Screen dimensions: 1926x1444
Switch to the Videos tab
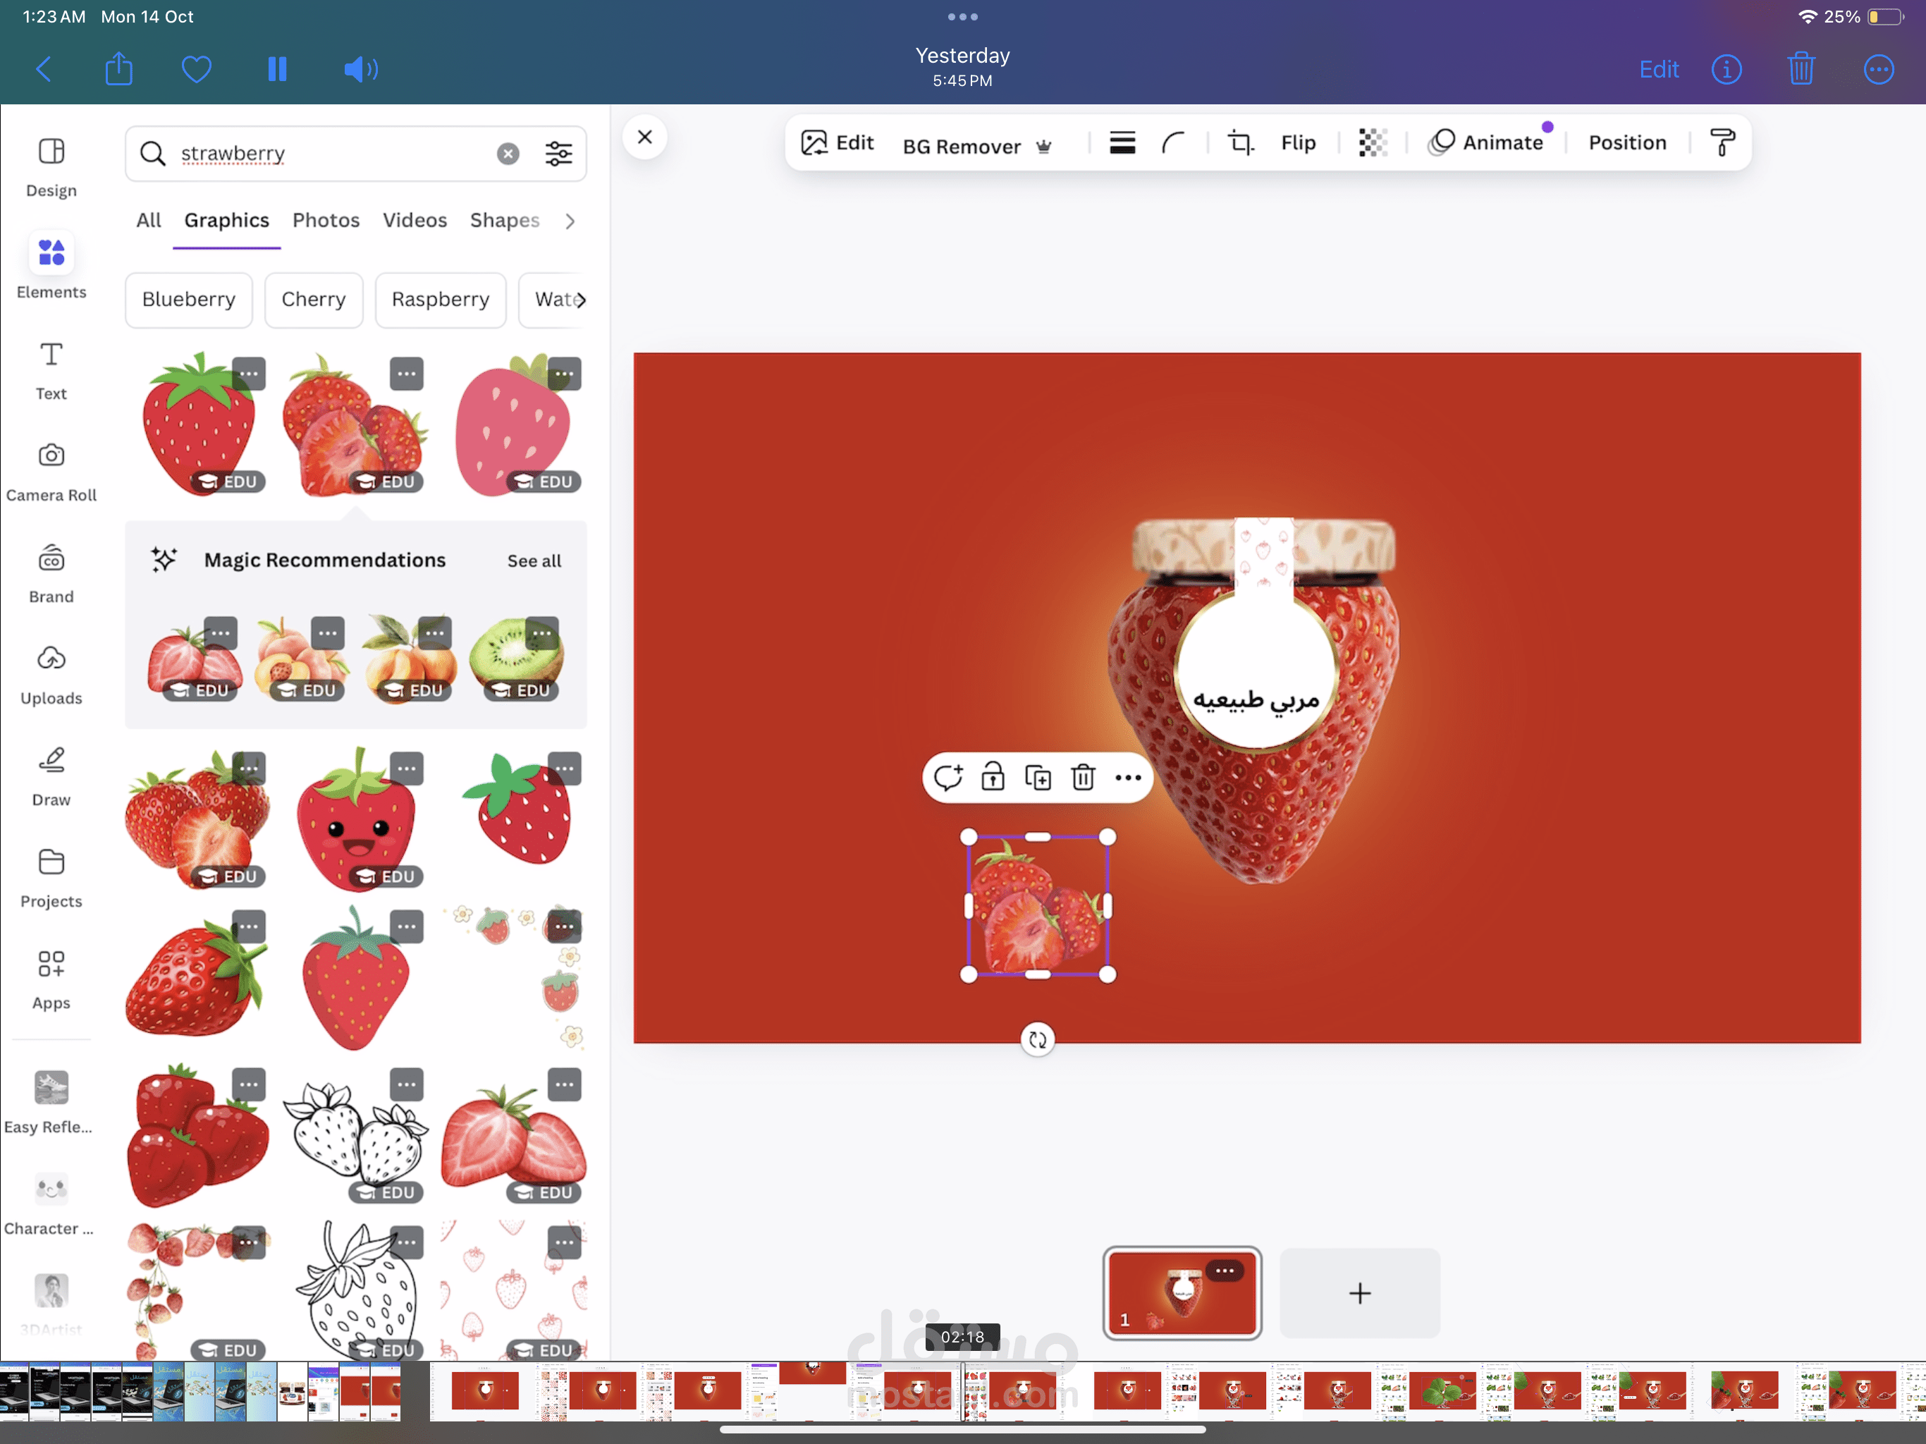pos(415,221)
